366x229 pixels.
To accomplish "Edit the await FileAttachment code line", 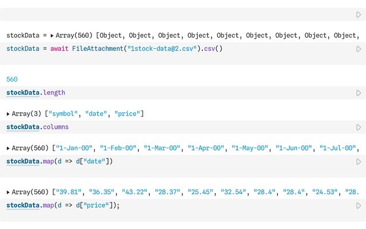I will pos(143,49).
